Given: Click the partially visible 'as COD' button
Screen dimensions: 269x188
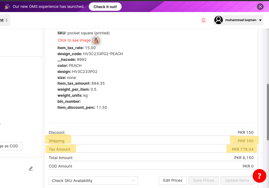Looking at the screenshot, I should (11, 146).
